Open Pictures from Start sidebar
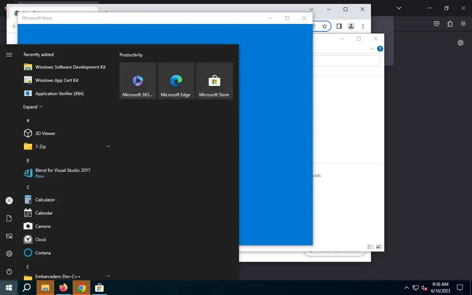472x295 pixels. [x=9, y=236]
